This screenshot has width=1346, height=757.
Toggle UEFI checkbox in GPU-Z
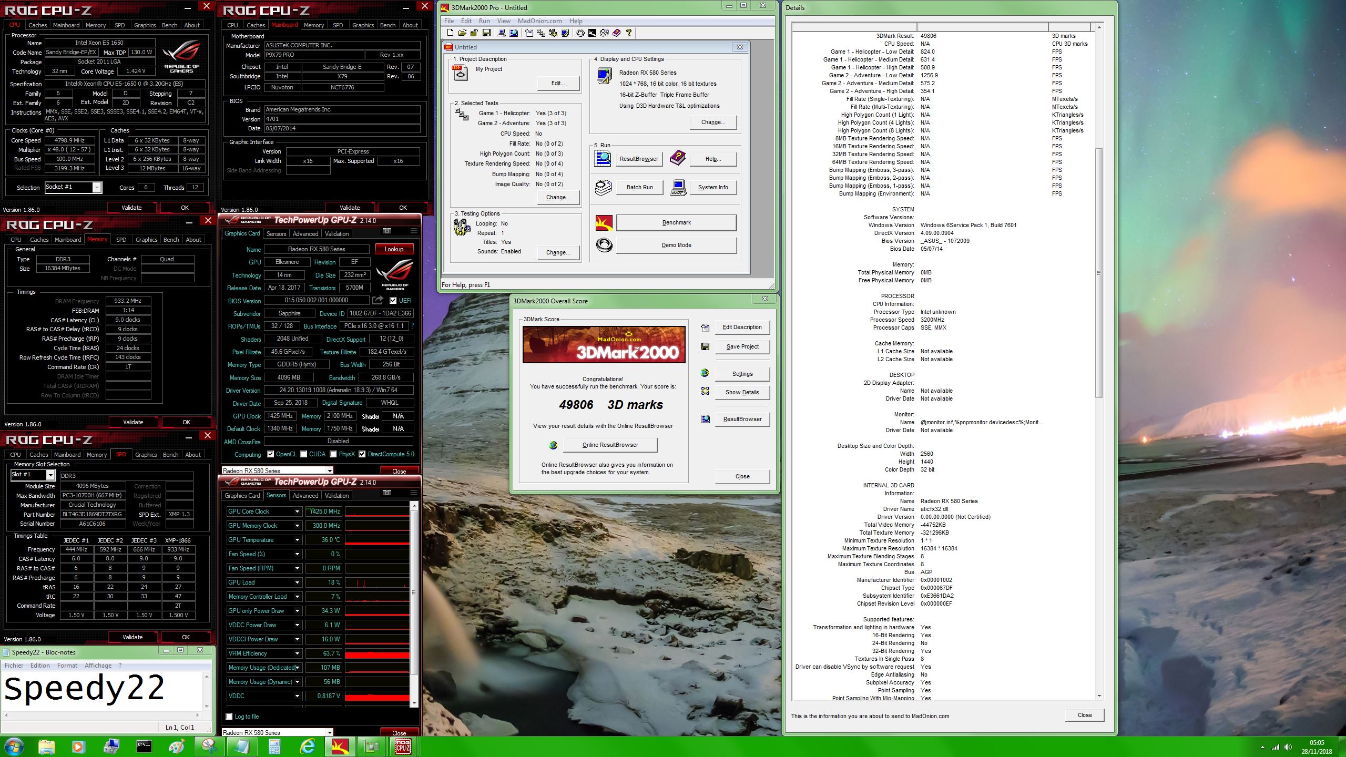[393, 301]
